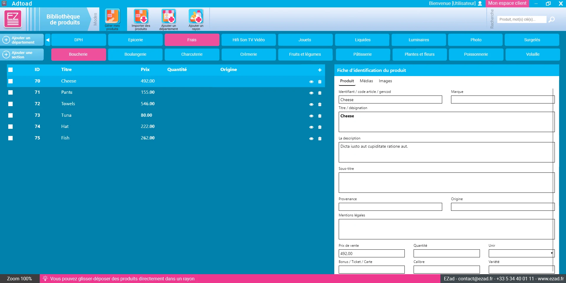Switch to the Médias tab
This screenshot has height=283, width=566.
(x=366, y=81)
